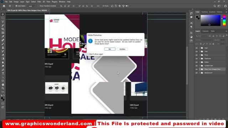The image size is (228, 128).
Task: Open the Filter menu
Action: pos(39,2)
